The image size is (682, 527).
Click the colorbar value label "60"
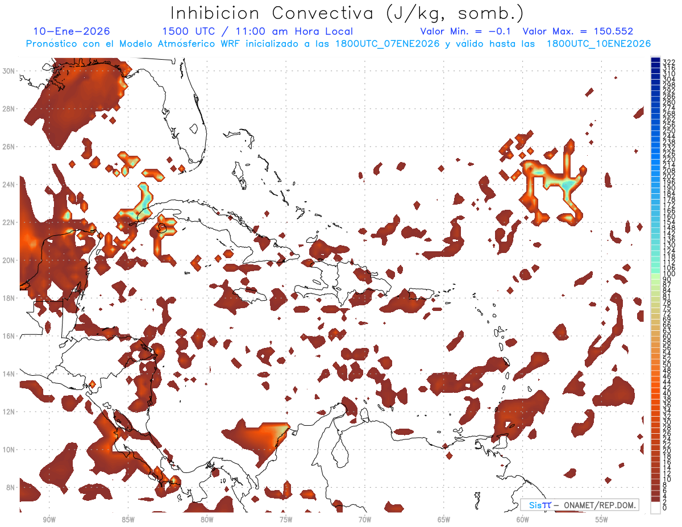pyautogui.click(x=667, y=337)
